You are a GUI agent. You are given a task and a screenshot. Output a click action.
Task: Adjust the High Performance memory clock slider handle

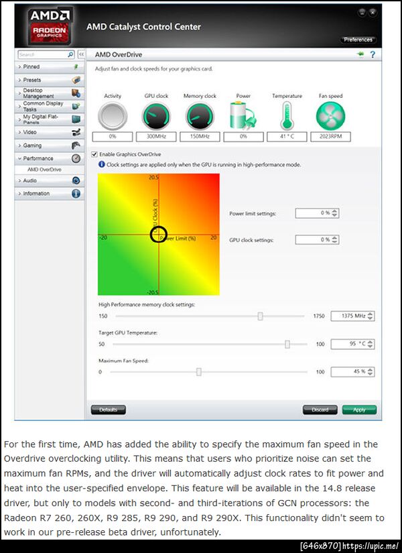pyautogui.click(x=260, y=316)
